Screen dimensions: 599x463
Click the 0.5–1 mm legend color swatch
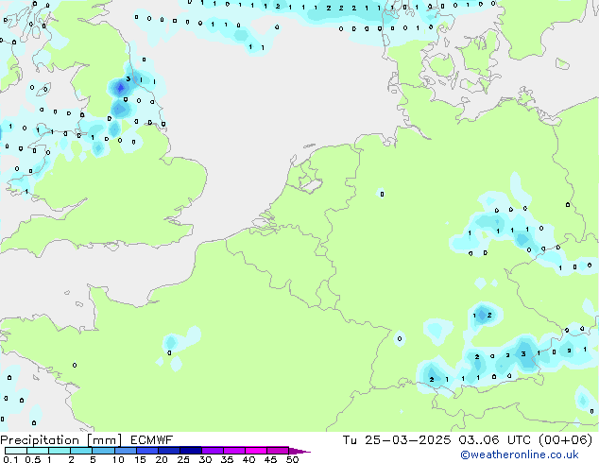pos(38,451)
